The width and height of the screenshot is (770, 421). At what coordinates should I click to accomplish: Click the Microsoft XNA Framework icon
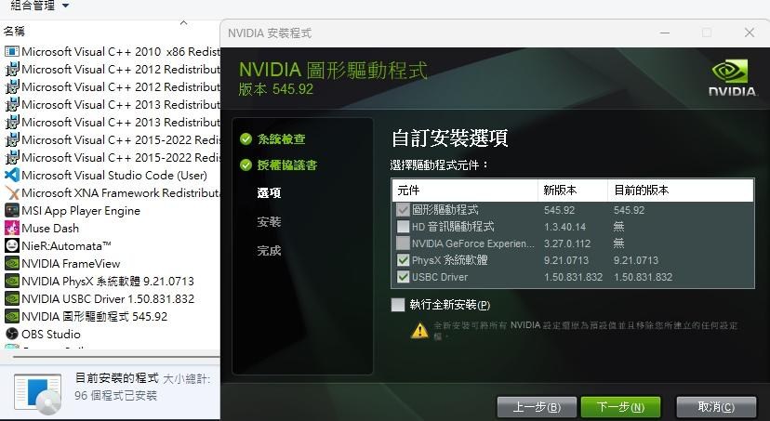click(x=12, y=192)
